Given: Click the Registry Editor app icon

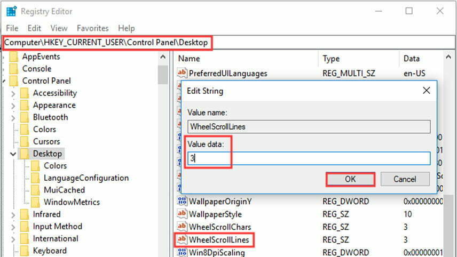Looking at the screenshot, I should tap(11, 11).
